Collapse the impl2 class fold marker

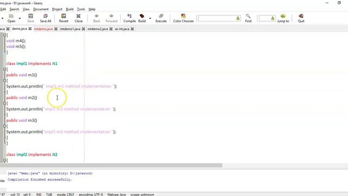[4, 160]
